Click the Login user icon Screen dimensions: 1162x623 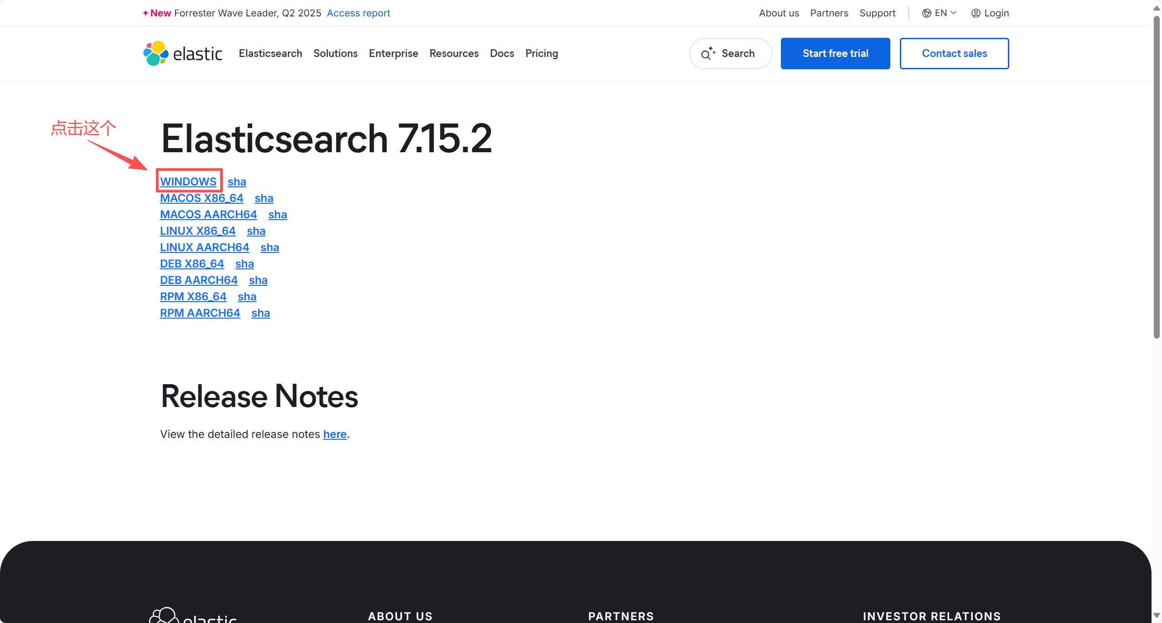coord(976,13)
